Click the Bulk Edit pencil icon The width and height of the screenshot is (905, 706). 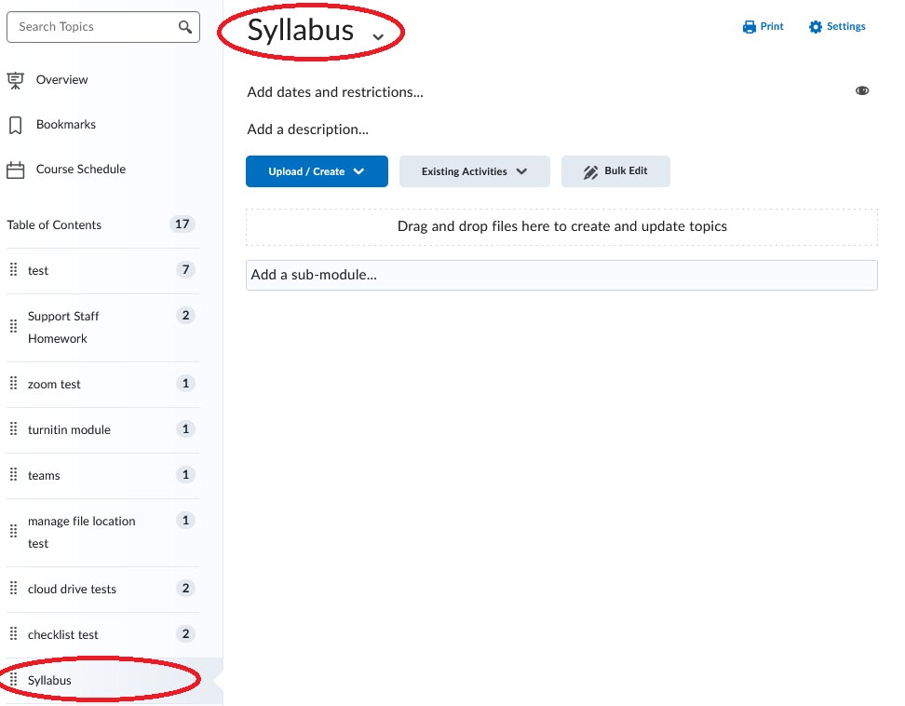click(x=590, y=171)
